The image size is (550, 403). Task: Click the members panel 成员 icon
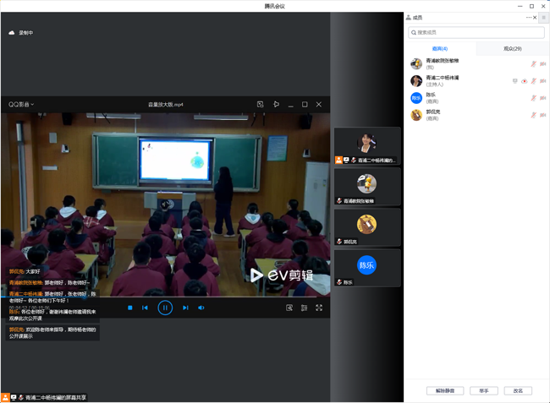click(x=409, y=18)
